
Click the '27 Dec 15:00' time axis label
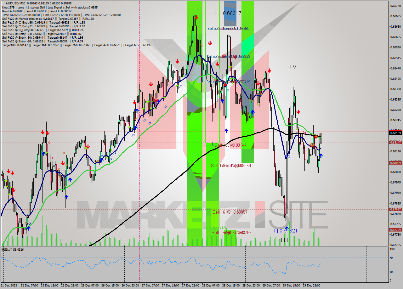coord(171,286)
